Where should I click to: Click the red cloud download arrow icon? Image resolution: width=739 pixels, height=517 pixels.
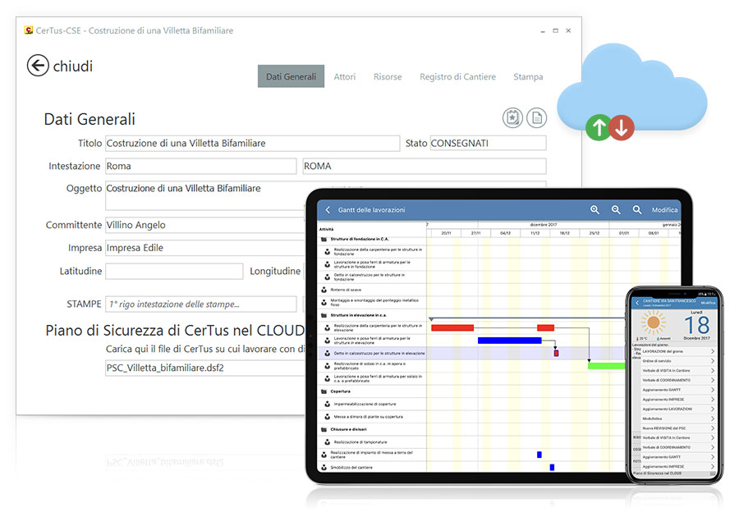[621, 127]
